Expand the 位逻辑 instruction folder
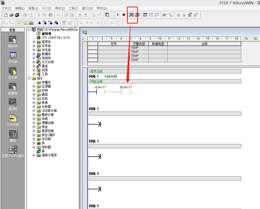Viewport: 260px width, 209px height. (x=34, y=86)
